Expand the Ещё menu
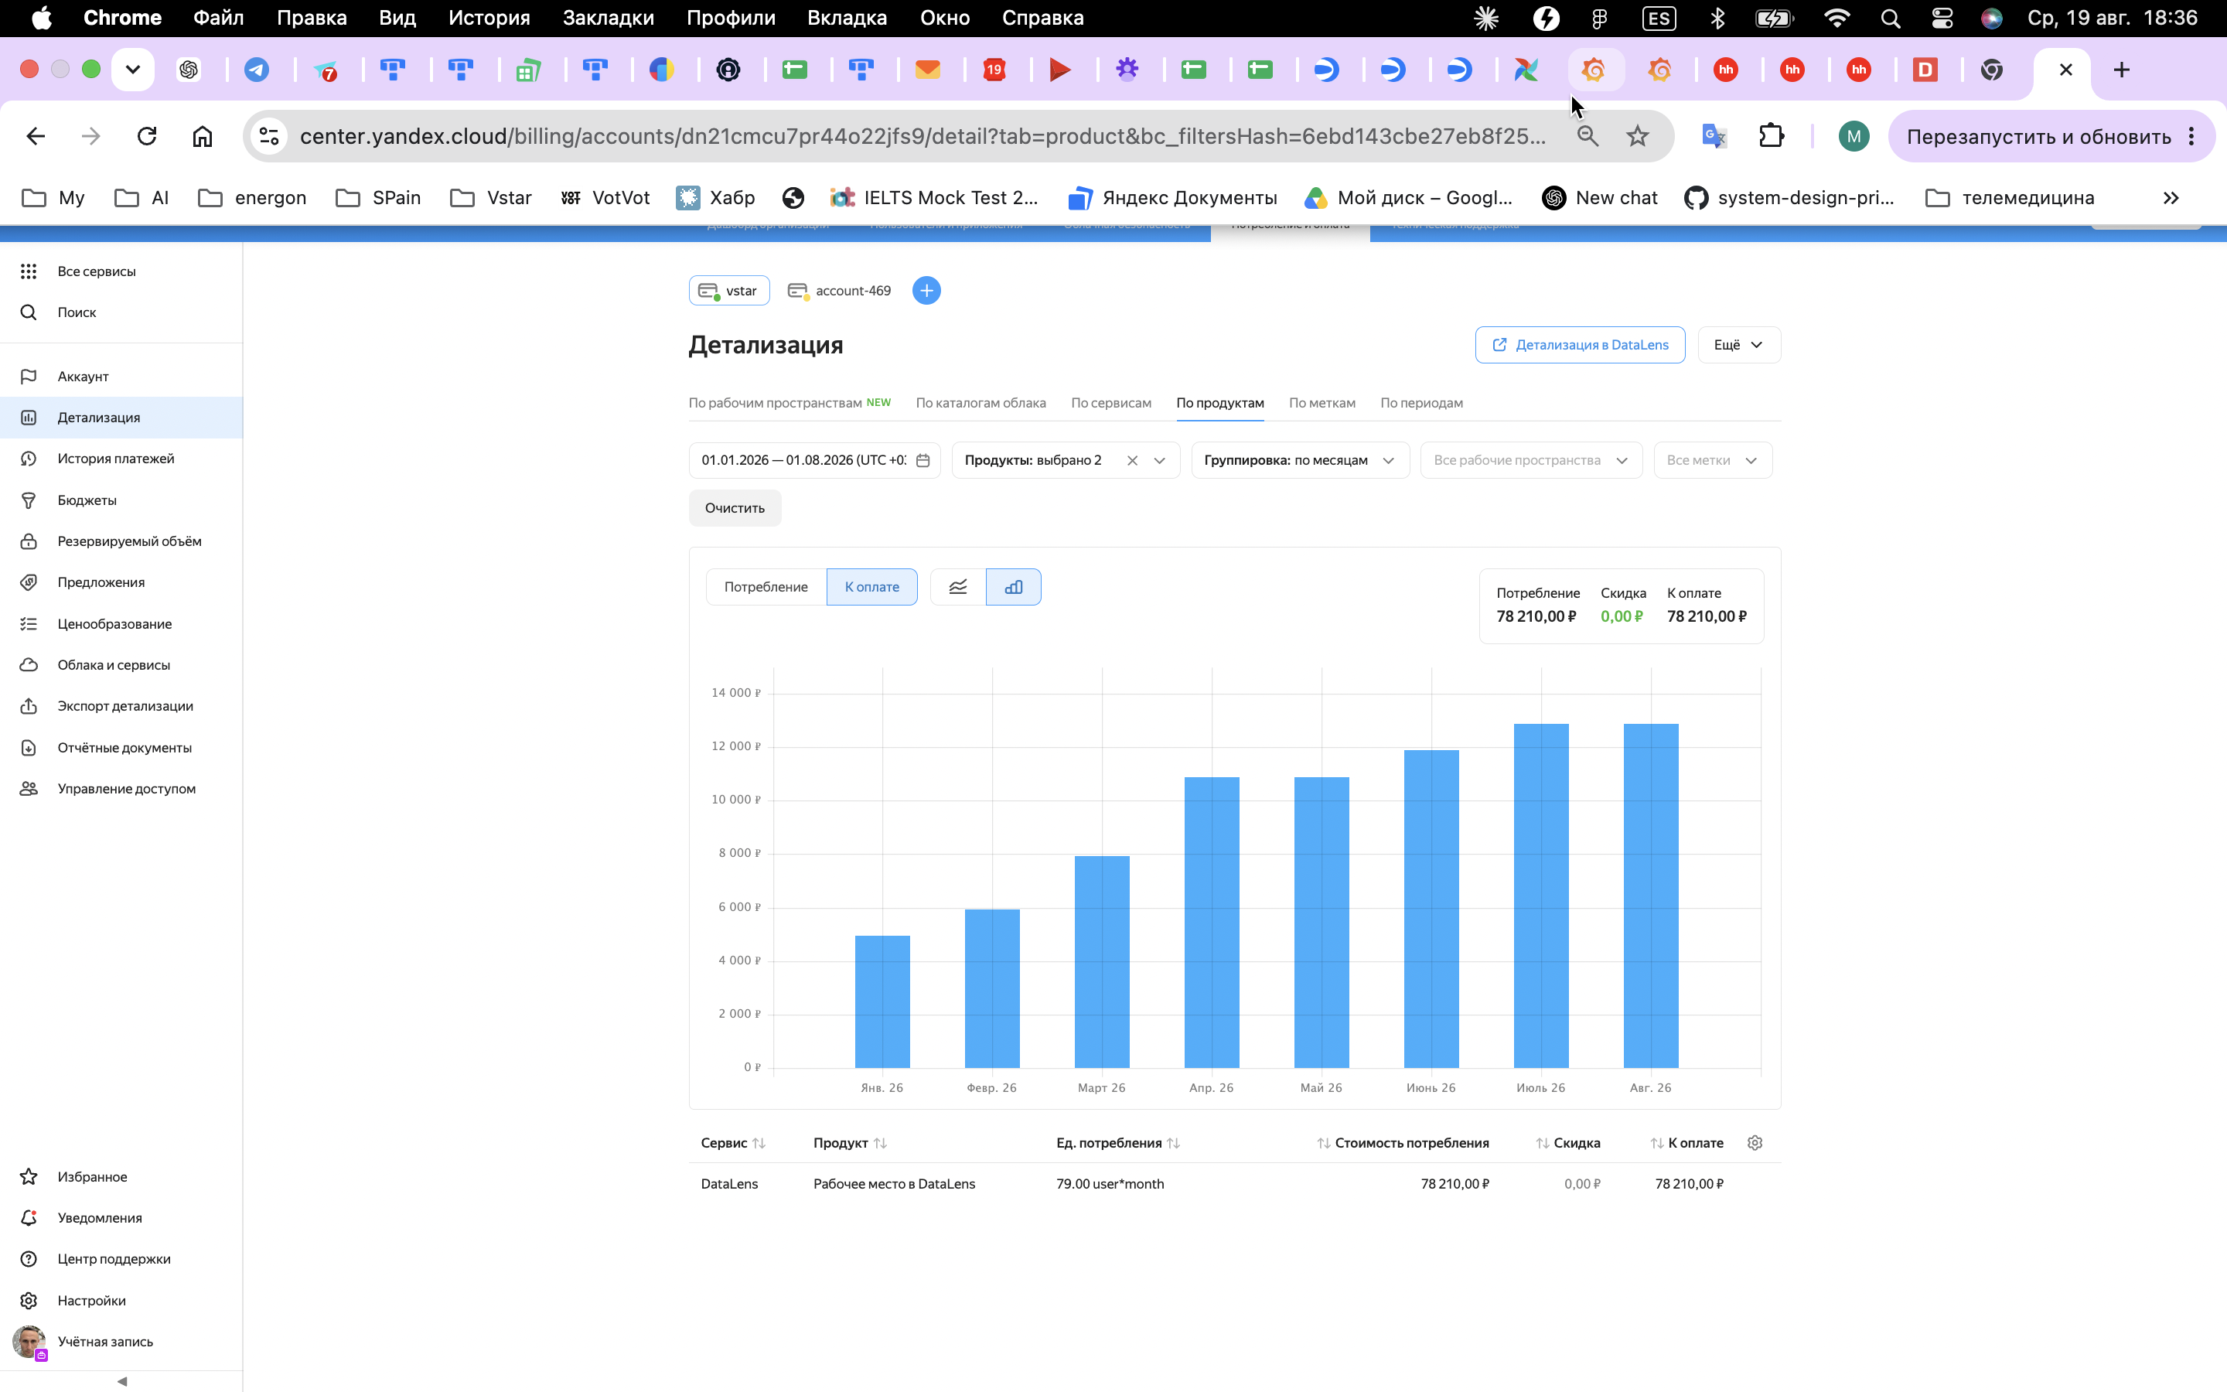Image resolution: width=2227 pixels, height=1392 pixels. pyautogui.click(x=1738, y=345)
